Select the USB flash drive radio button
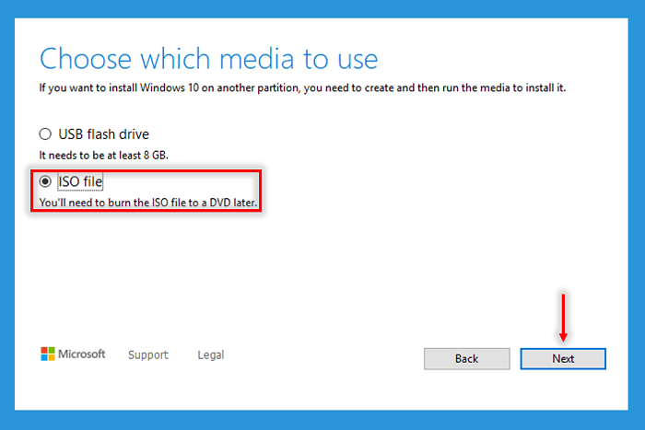 click(45, 134)
